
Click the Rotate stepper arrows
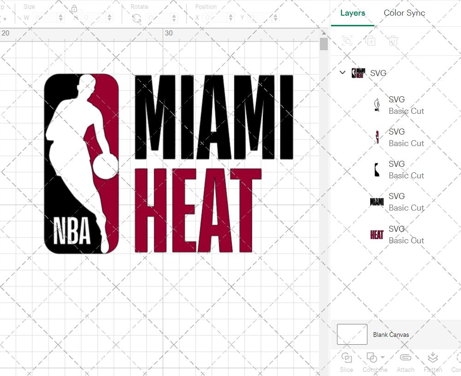174,18
